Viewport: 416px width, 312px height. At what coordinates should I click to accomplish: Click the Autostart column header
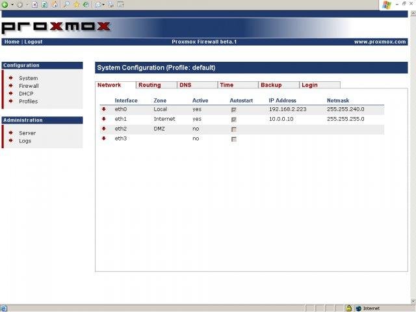click(241, 100)
